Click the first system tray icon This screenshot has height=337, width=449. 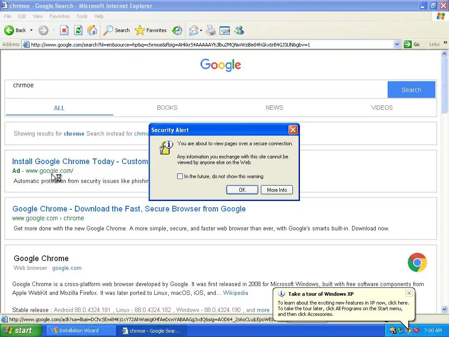click(392, 330)
